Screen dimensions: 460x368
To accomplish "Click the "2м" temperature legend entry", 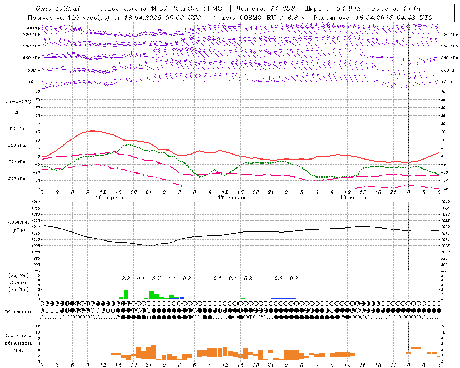I will click(x=17, y=112).
